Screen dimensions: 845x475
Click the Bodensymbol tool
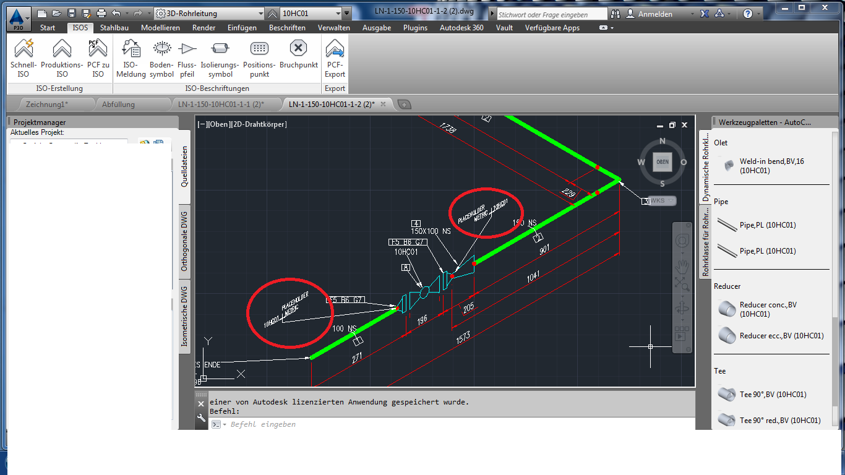point(162,58)
